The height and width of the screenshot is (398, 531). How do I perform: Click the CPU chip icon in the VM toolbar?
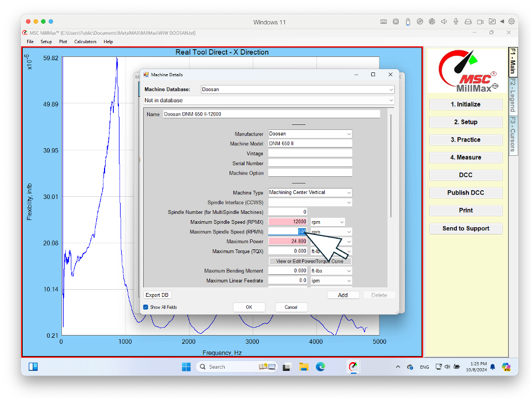tap(395, 22)
